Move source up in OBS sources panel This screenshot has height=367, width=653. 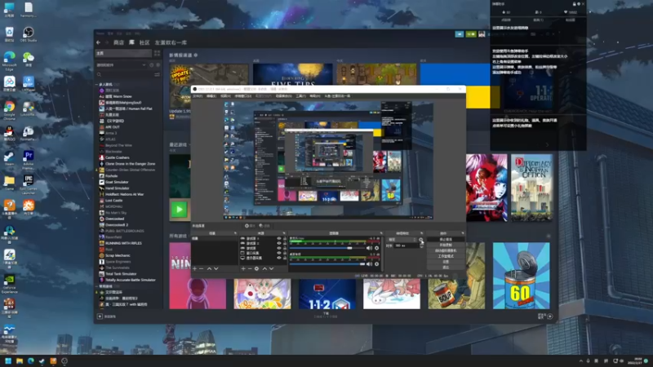pyautogui.click(x=264, y=269)
